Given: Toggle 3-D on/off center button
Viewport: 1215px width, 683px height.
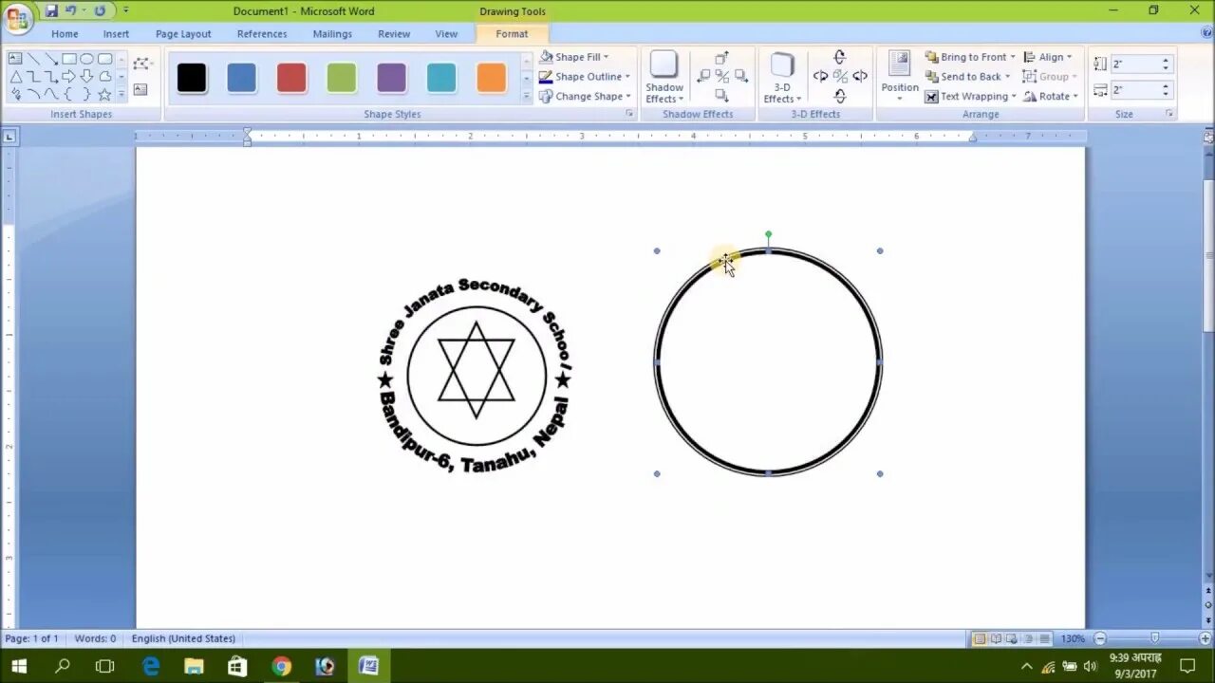Looking at the screenshot, I should (x=840, y=77).
